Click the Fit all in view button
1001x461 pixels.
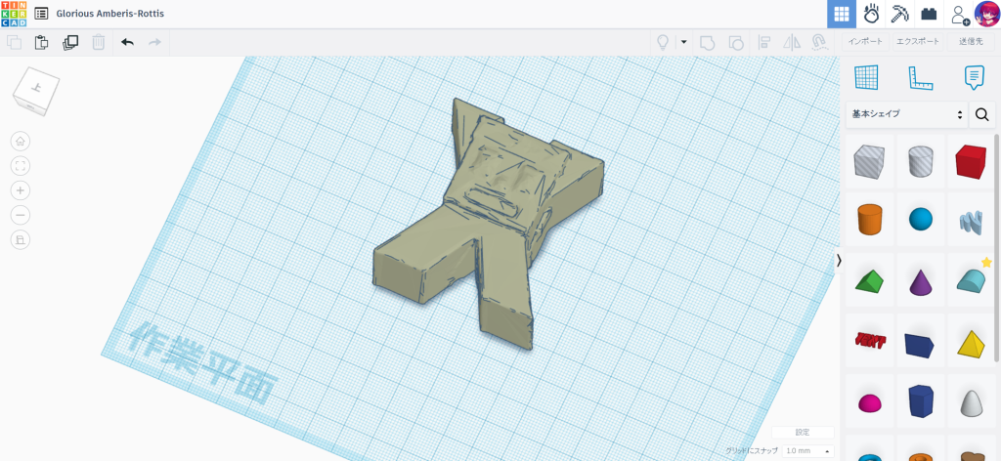coord(21,166)
